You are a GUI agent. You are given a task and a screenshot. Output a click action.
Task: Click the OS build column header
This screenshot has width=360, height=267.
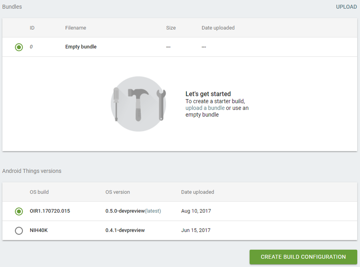pyautogui.click(x=39, y=192)
